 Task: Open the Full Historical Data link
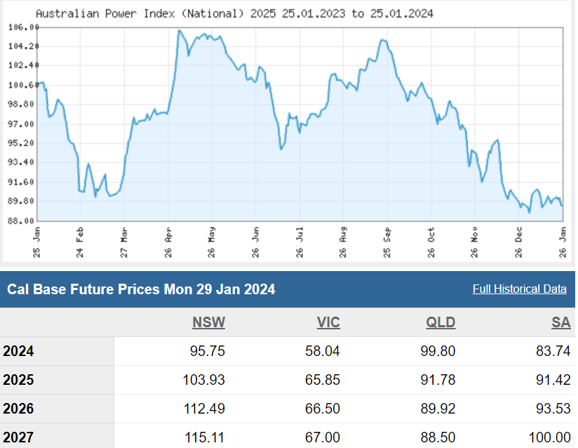pyautogui.click(x=519, y=289)
